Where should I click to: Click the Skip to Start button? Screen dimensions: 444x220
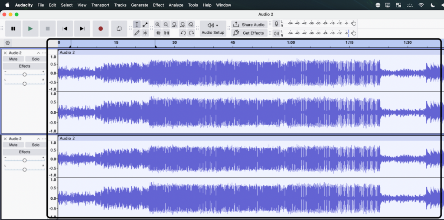click(x=65, y=29)
